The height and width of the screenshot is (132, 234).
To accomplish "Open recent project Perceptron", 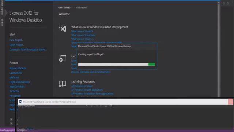I will click(15, 96).
